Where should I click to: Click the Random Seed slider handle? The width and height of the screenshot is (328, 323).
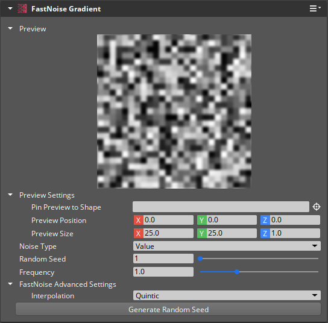tap(200, 259)
